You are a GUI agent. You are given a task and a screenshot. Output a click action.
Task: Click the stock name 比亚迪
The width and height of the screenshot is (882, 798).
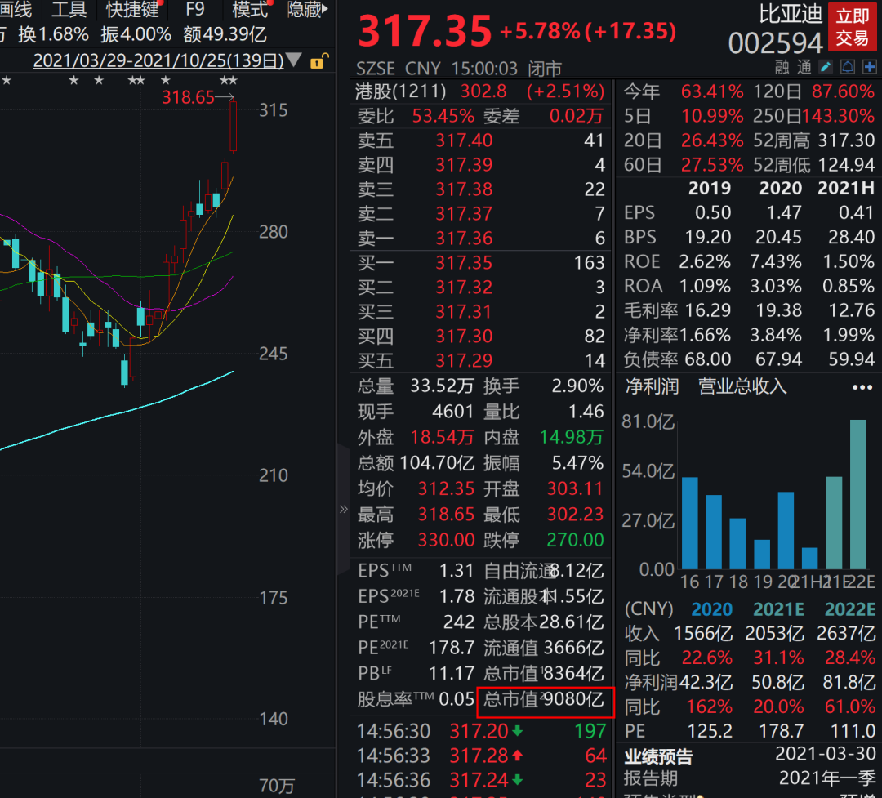click(791, 14)
